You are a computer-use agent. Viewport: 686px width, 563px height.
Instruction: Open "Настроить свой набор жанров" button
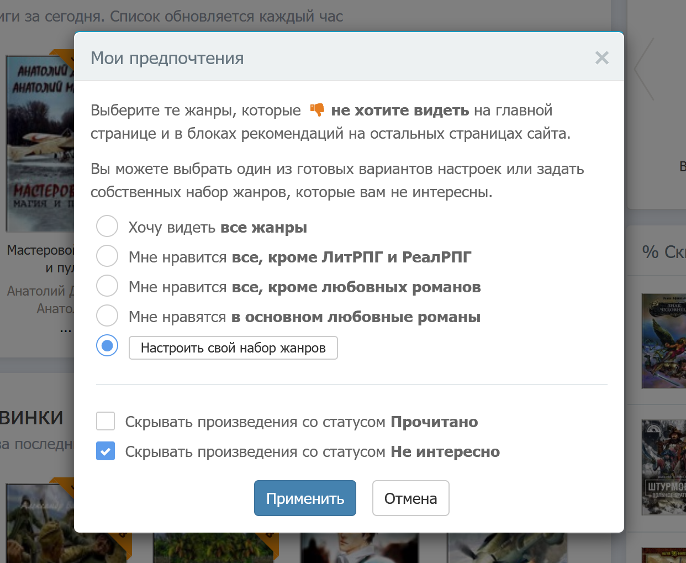coord(233,348)
